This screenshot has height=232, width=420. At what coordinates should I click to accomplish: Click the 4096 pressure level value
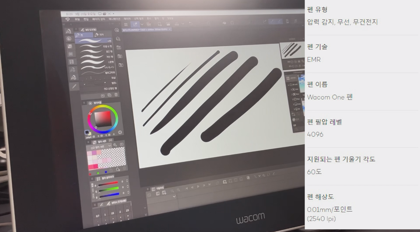tap(315, 135)
